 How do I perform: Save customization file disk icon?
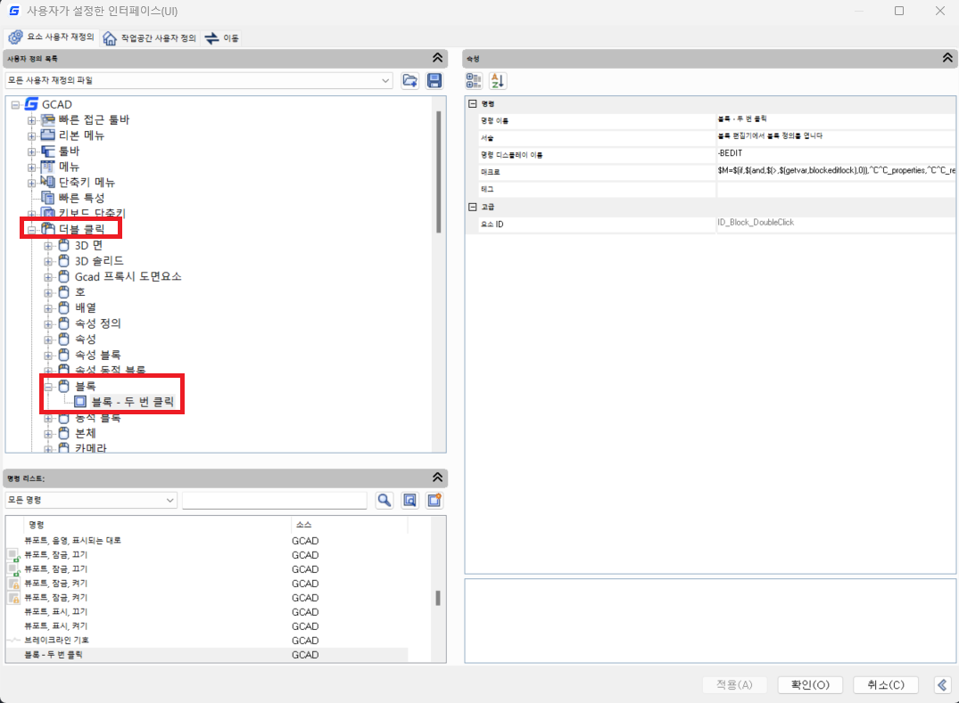coord(434,80)
